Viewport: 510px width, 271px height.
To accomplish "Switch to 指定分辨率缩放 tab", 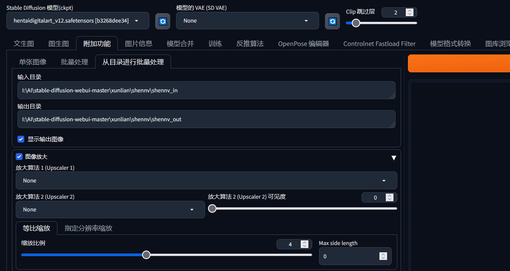I will tap(88, 228).
